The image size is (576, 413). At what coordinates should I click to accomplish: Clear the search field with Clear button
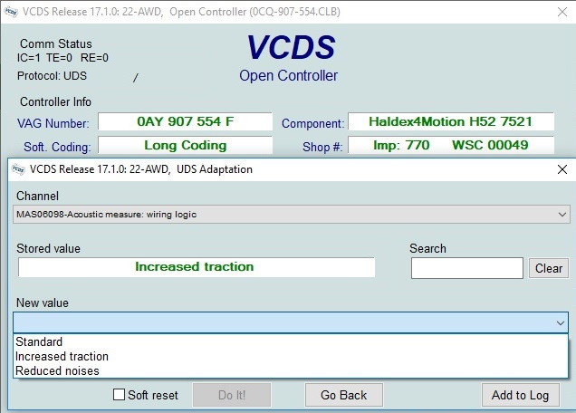[x=549, y=268]
